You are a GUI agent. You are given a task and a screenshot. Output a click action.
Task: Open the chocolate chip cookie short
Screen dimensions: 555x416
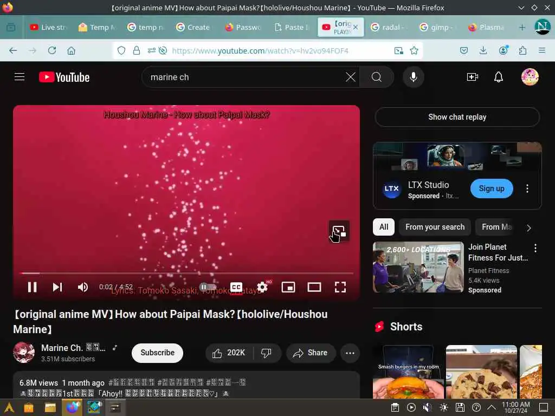pos(481,372)
